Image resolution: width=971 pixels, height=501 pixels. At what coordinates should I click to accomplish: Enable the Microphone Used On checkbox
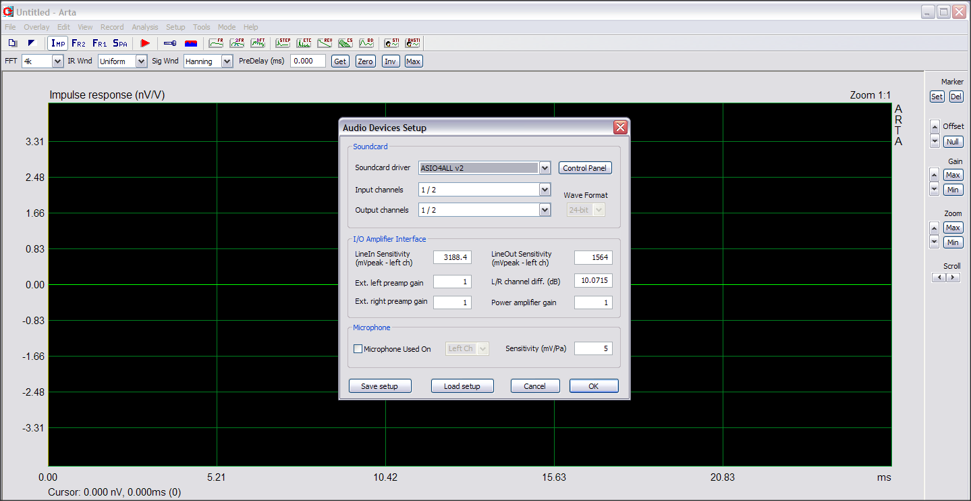coord(358,349)
